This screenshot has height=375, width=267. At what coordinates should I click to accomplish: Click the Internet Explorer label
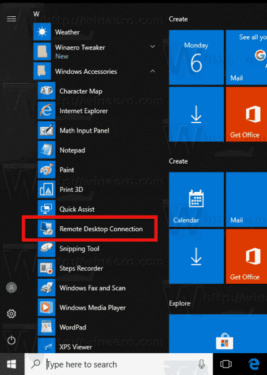[x=84, y=111]
